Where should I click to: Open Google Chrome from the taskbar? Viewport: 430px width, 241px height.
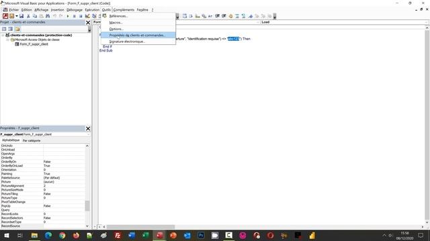click(62, 235)
